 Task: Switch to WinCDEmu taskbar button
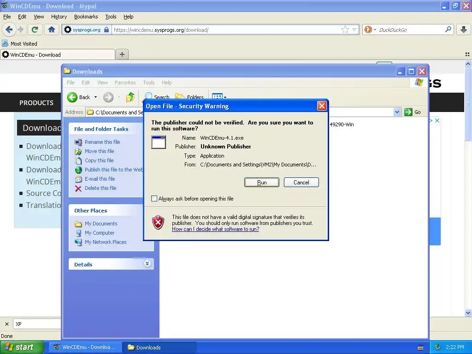coord(85,347)
